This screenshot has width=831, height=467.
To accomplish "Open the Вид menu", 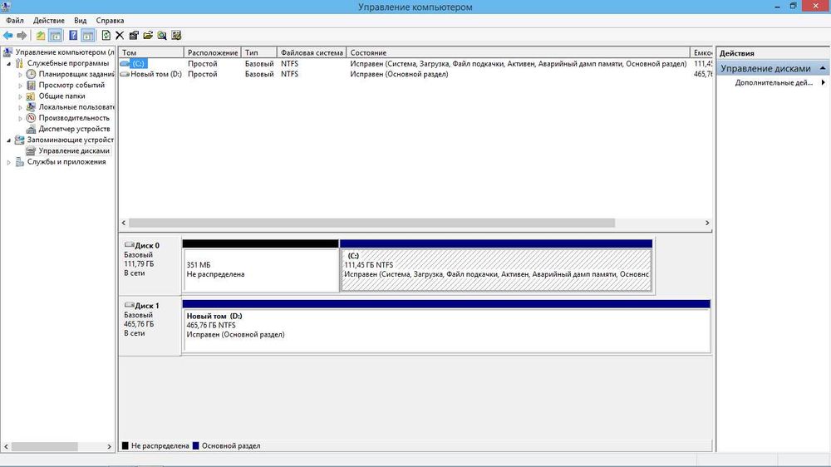I will click(x=80, y=20).
